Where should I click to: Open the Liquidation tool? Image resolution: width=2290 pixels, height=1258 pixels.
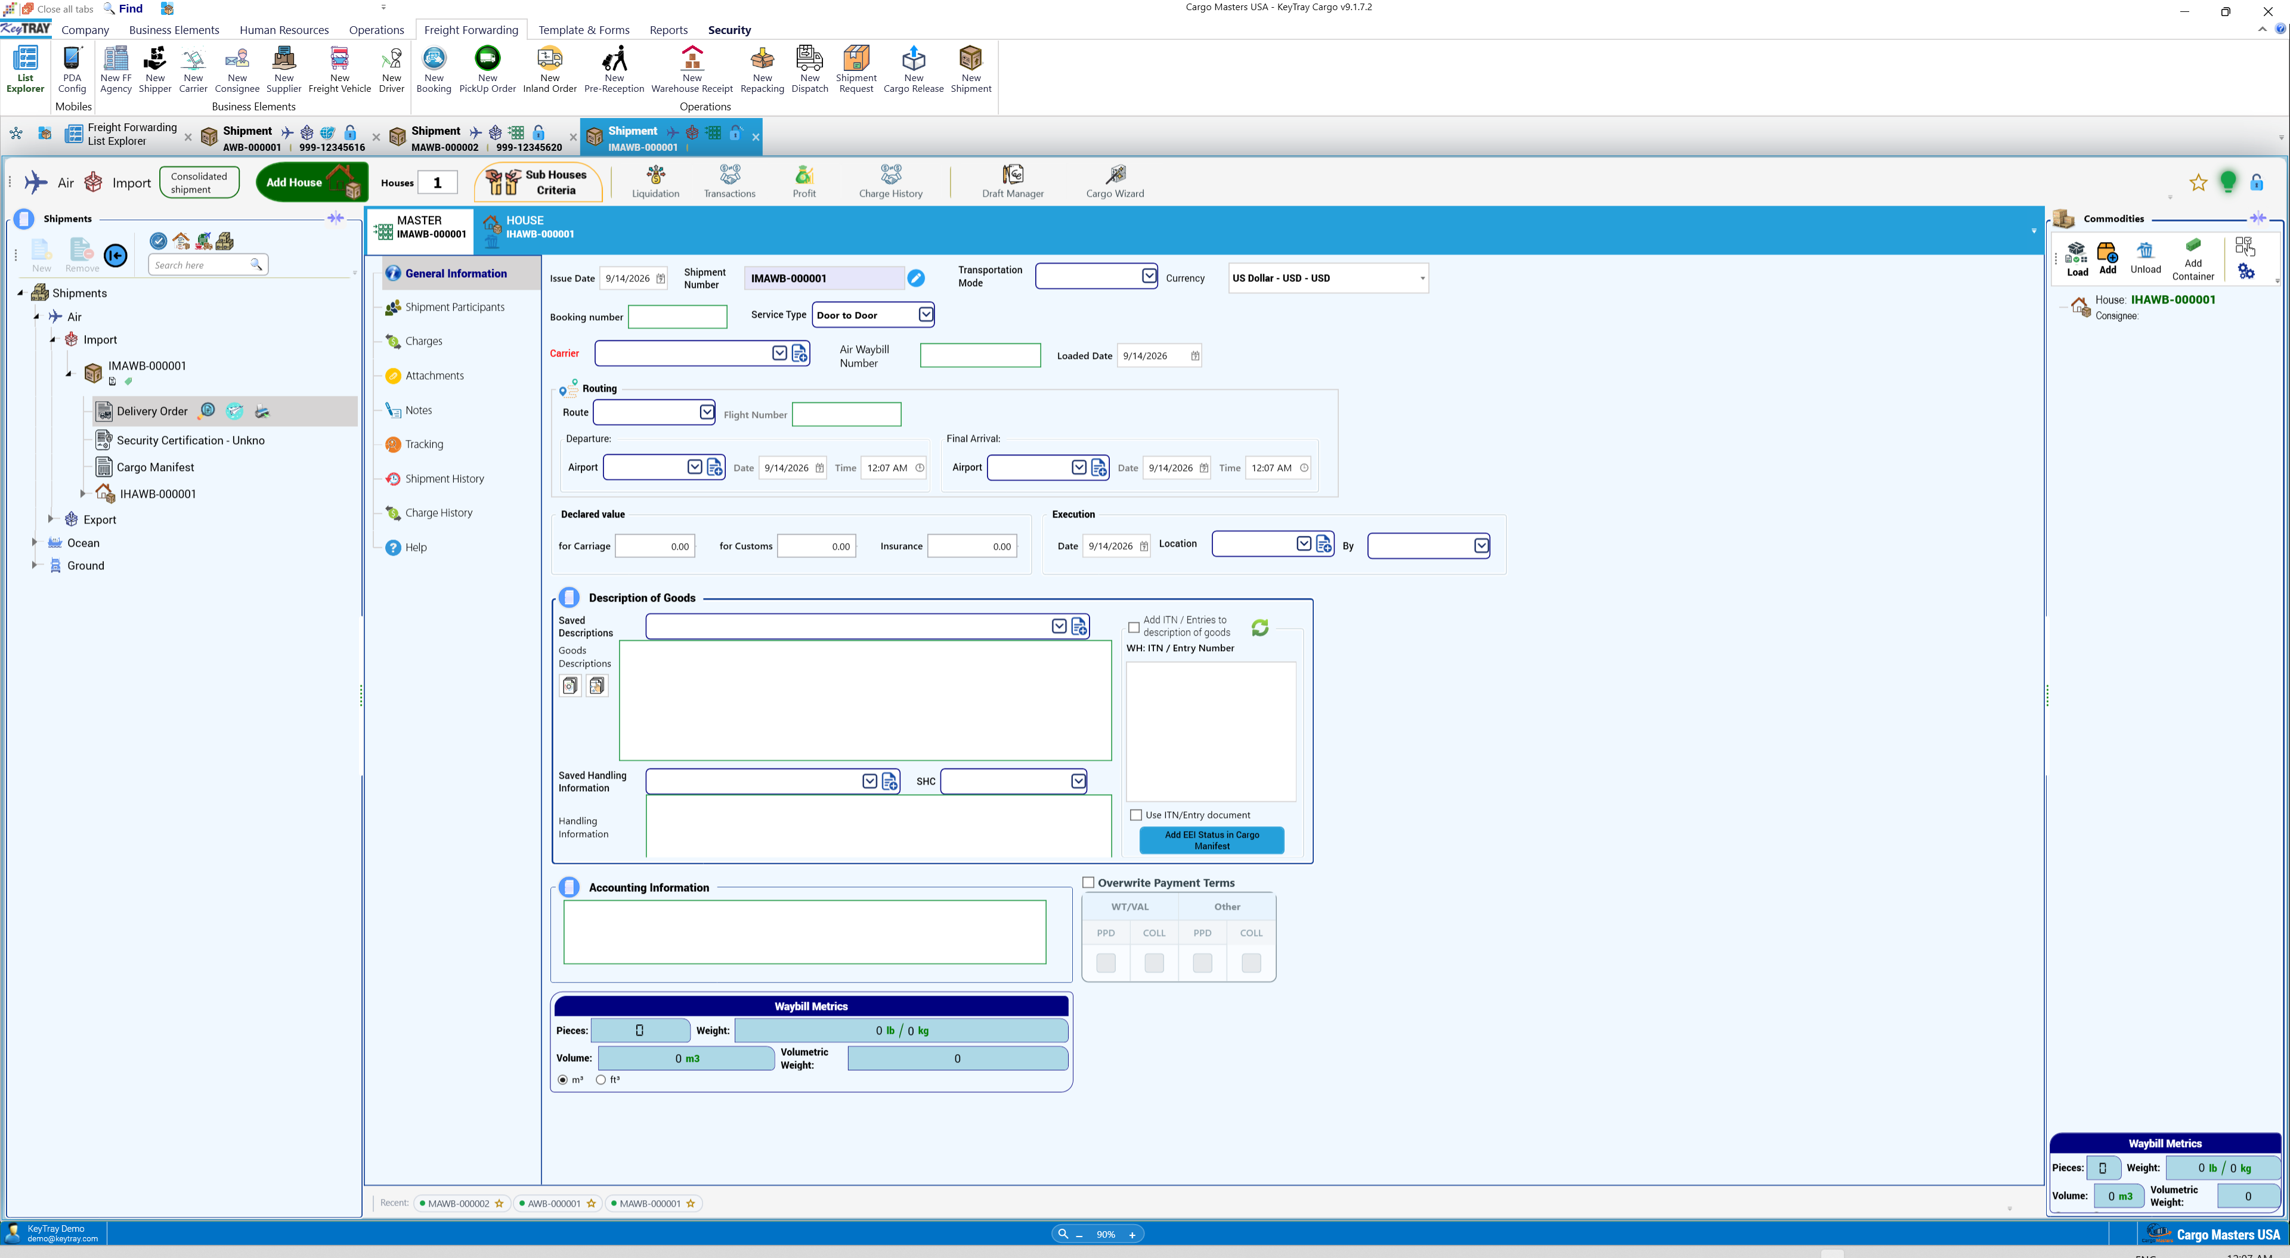click(x=655, y=181)
